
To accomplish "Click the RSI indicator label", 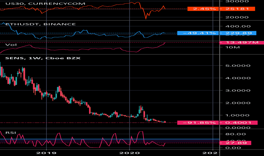I will pyautogui.click(x=10, y=132).
